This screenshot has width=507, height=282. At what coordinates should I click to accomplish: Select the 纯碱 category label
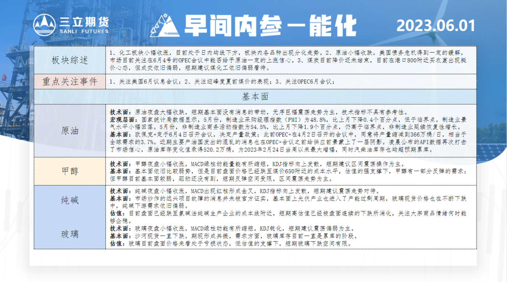point(70,200)
